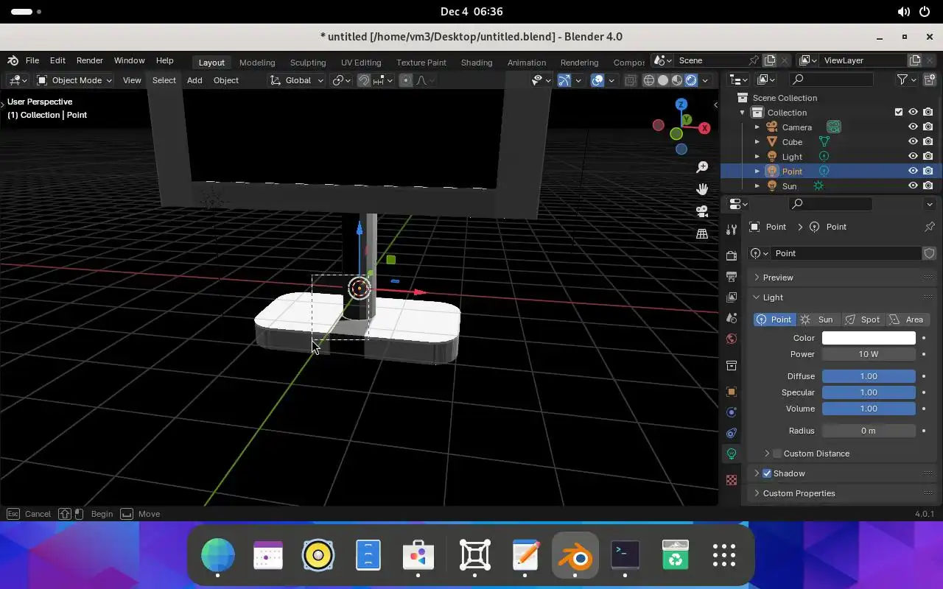Set light type to Sun
This screenshot has height=589, width=943.
pyautogui.click(x=818, y=320)
